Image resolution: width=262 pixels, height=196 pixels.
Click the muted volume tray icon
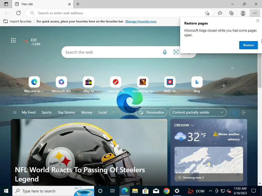(229, 191)
